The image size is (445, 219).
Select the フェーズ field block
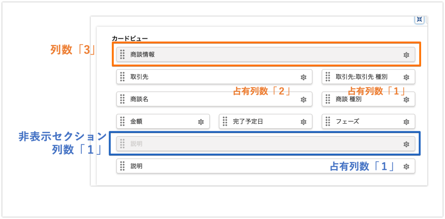point(369,121)
